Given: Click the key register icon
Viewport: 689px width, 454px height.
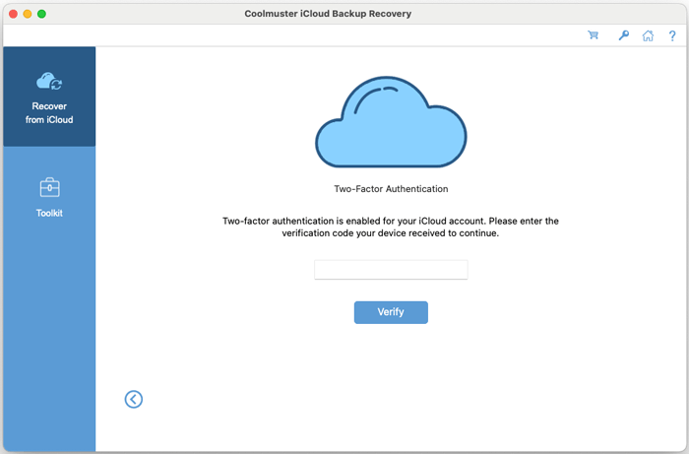Looking at the screenshot, I should click(x=623, y=35).
